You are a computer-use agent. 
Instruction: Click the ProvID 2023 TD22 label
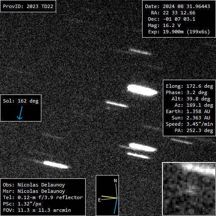[28, 6]
